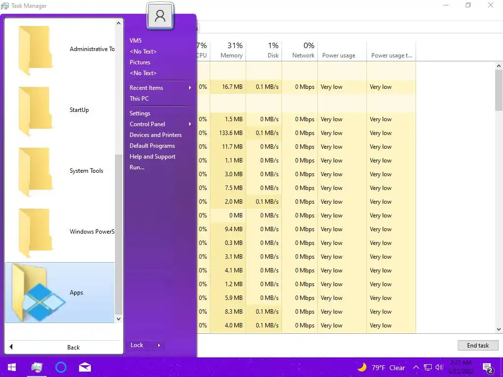
Task: Click the Back arrow in start menu
Action: click(x=11, y=347)
